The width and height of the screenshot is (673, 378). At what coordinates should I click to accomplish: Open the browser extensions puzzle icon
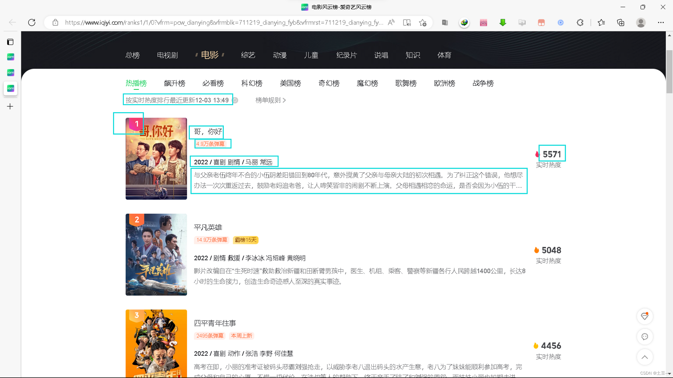coord(580,23)
